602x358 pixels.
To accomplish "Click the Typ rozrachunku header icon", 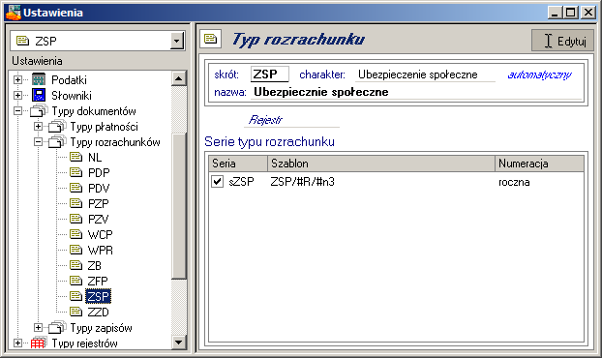I will 210,39.
